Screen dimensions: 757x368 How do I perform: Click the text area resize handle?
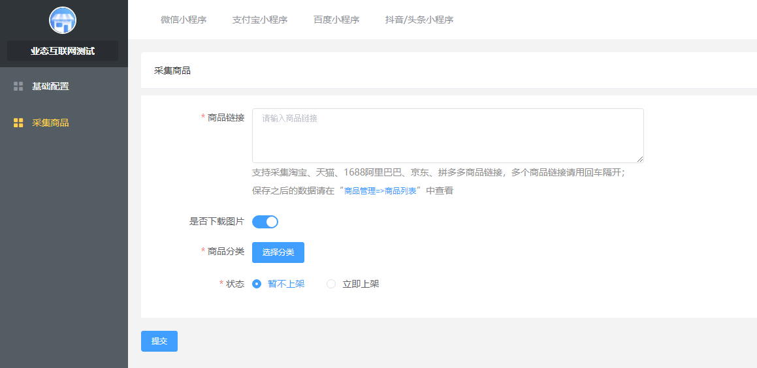pyautogui.click(x=639, y=159)
